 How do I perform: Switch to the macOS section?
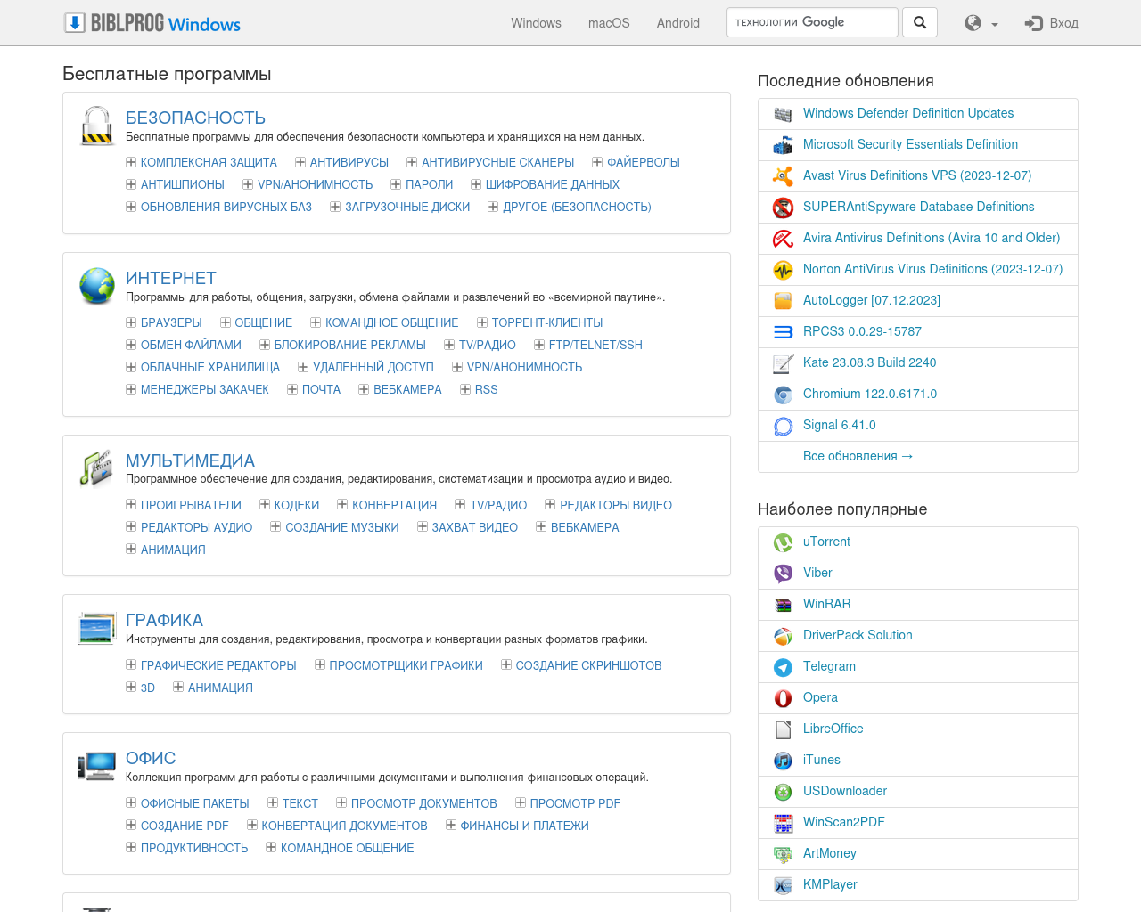click(609, 23)
